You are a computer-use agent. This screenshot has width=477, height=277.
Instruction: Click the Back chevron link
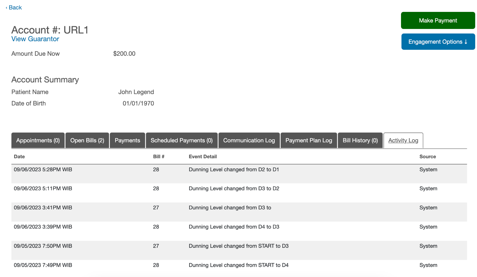(13, 7)
